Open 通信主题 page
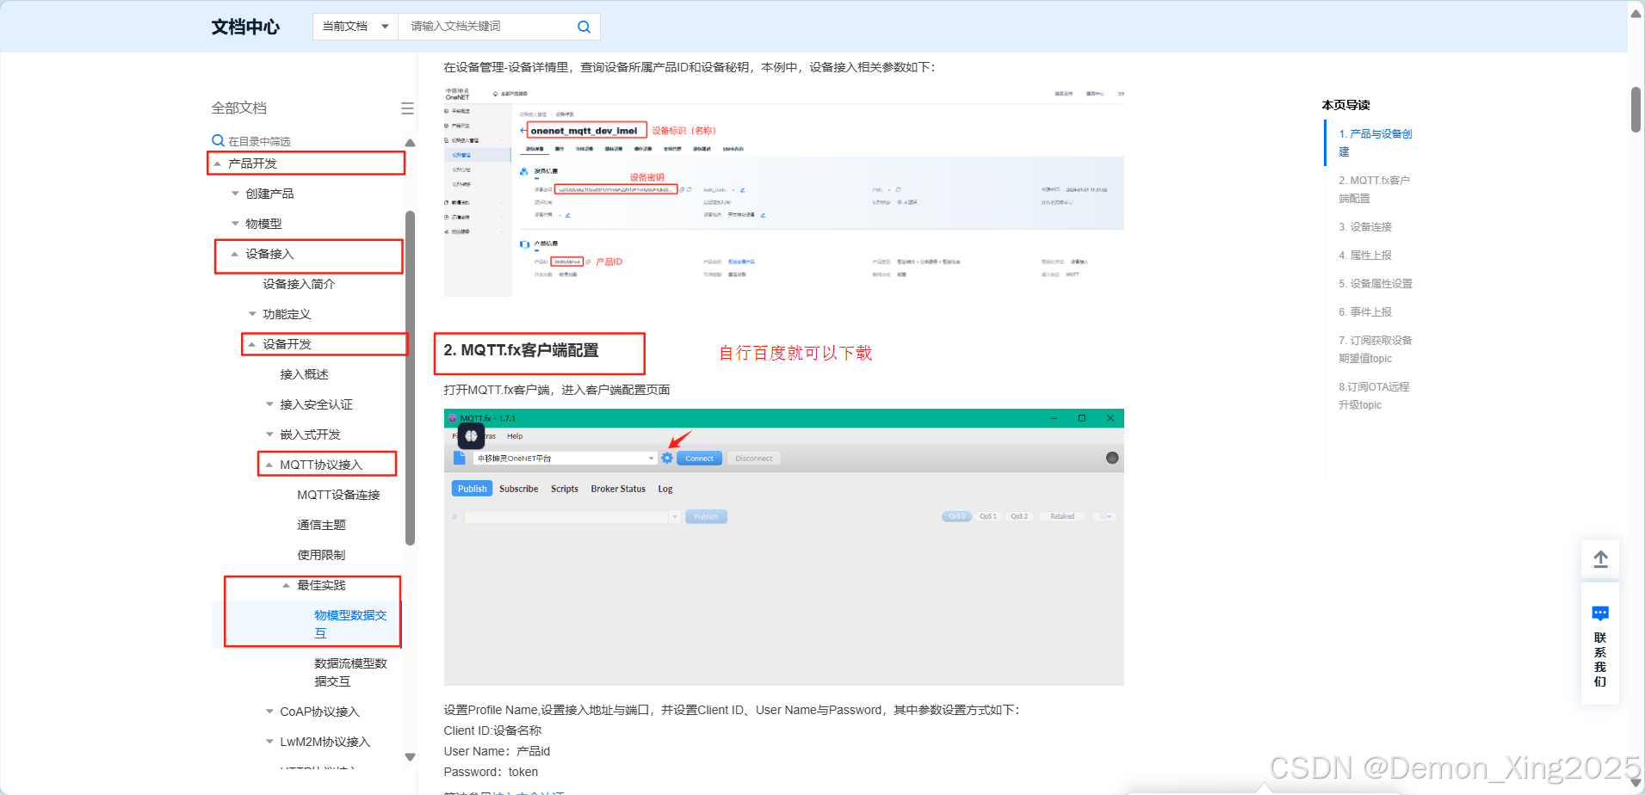The width and height of the screenshot is (1645, 795). click(x=321, y=525)
